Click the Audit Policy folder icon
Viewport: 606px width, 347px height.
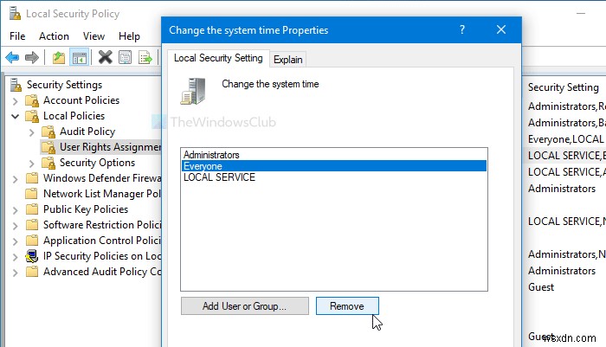point(48,132)
